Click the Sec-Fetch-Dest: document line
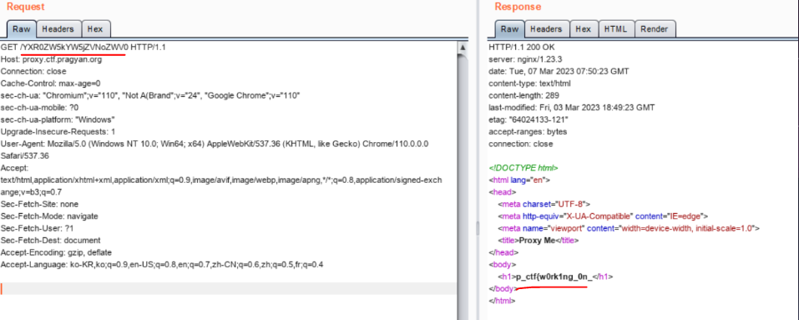Image resolution: width=799 pixels, height=320 pixels. click(x=50, y=240)
